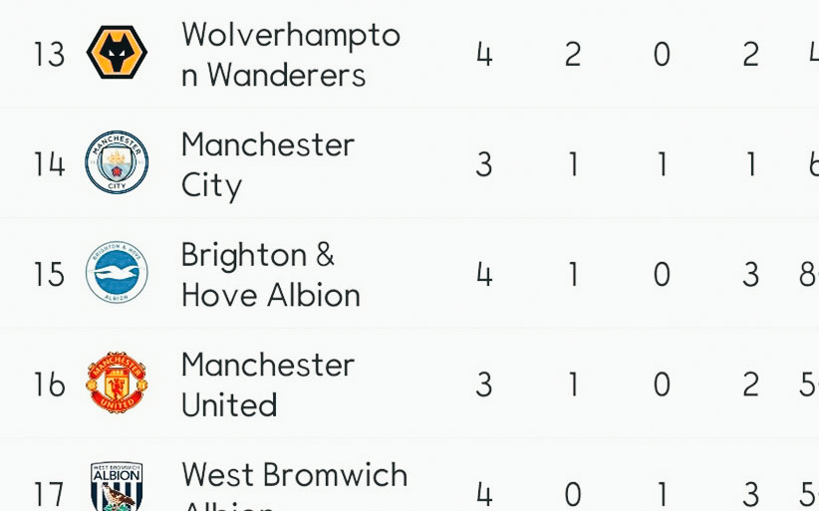Click position number 17 in standings
The image size is (819, 511).
[x=49, y=494]
